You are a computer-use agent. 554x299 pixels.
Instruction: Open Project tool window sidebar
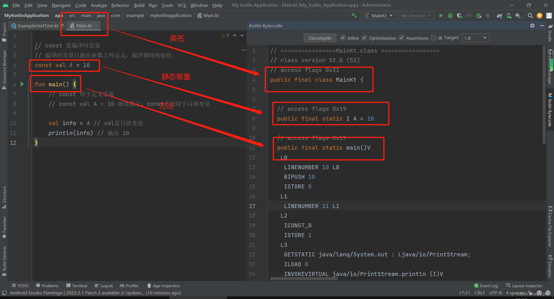[x=4, y=32]
